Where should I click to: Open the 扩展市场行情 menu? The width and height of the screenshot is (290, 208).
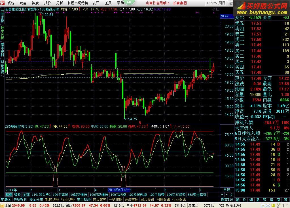click(78, 3)
